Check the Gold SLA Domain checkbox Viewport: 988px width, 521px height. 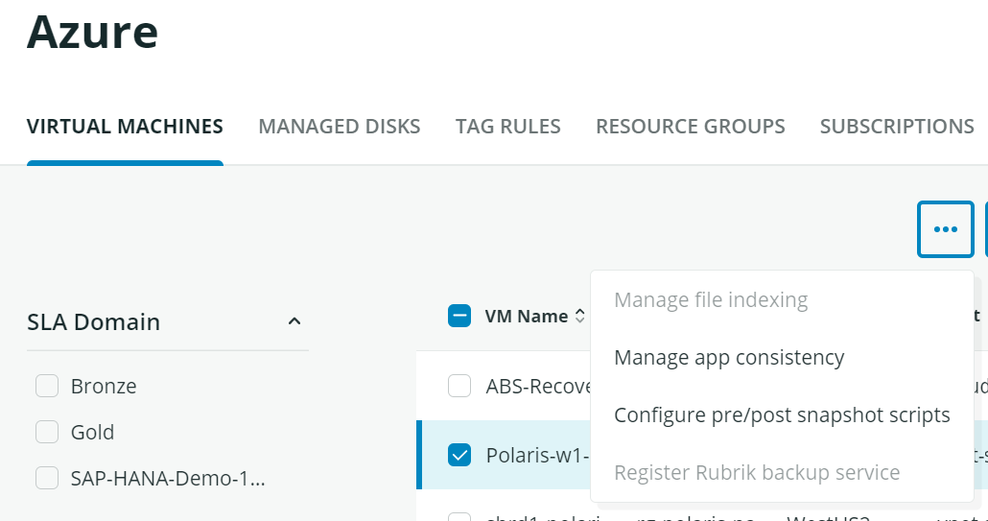[x=47, y=432]
